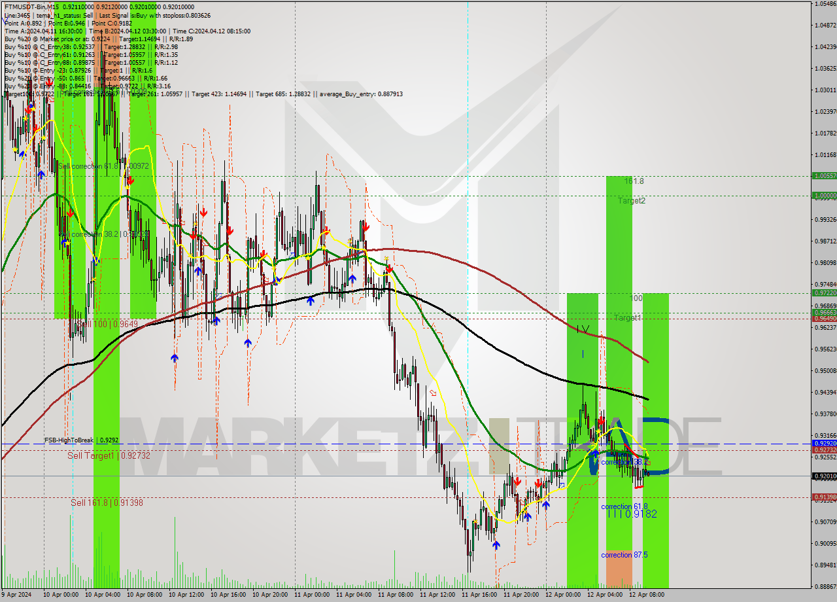This screenshot has width=837, height=602.
Task: Click the '12 Apr 04:00' time label
Action: click(x=604, y=595)
